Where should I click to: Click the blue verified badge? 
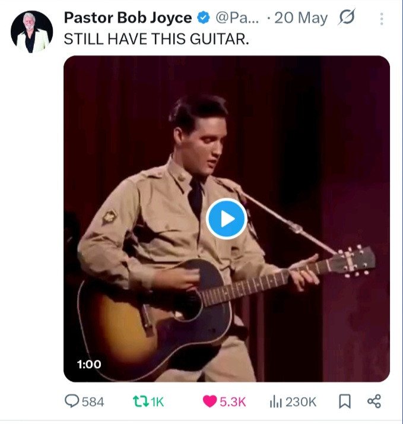(x=203, y=18)
